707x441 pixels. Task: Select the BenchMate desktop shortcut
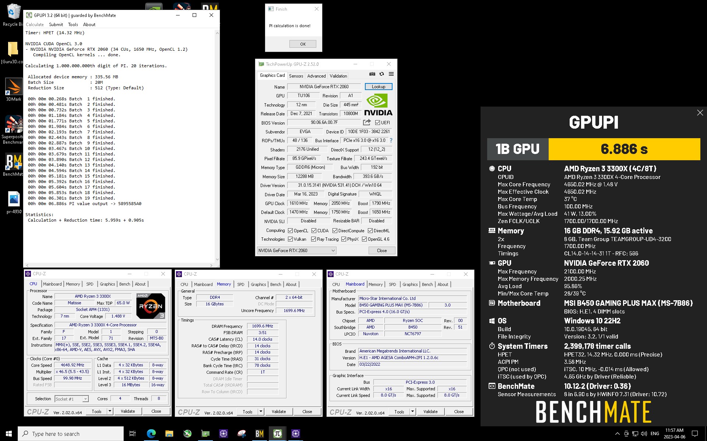[x=14, y=165]
